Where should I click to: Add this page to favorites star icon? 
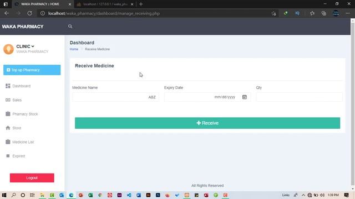pos(273,13)
